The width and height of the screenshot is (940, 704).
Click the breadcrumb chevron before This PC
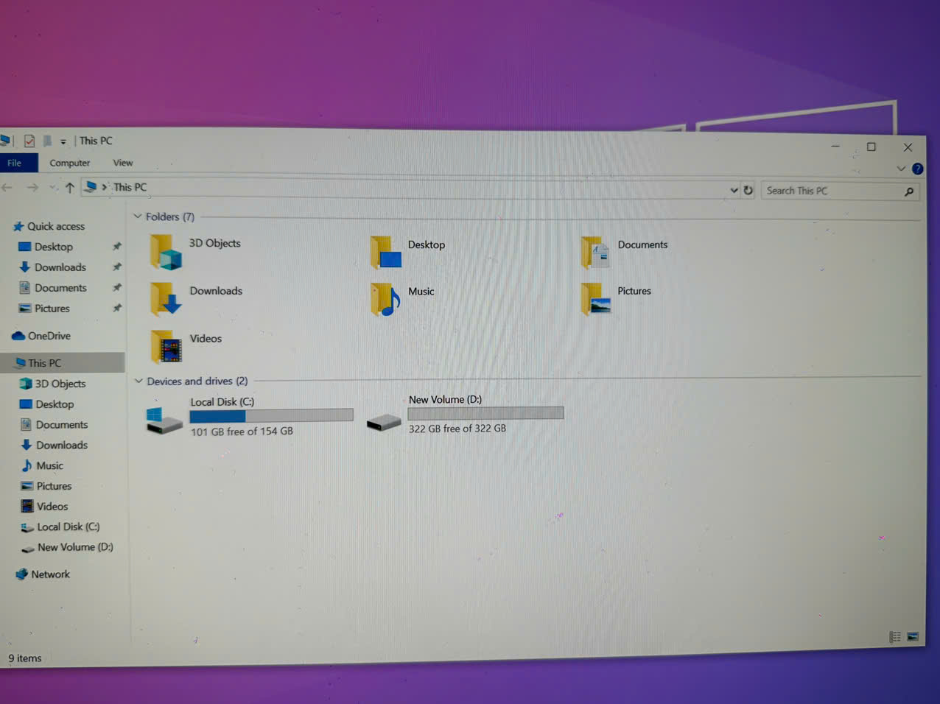[x=105, y=187]
